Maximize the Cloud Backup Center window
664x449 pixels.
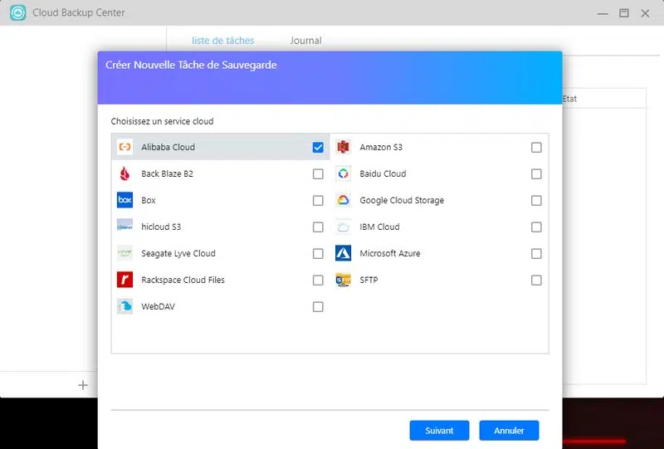coord(624,13)
